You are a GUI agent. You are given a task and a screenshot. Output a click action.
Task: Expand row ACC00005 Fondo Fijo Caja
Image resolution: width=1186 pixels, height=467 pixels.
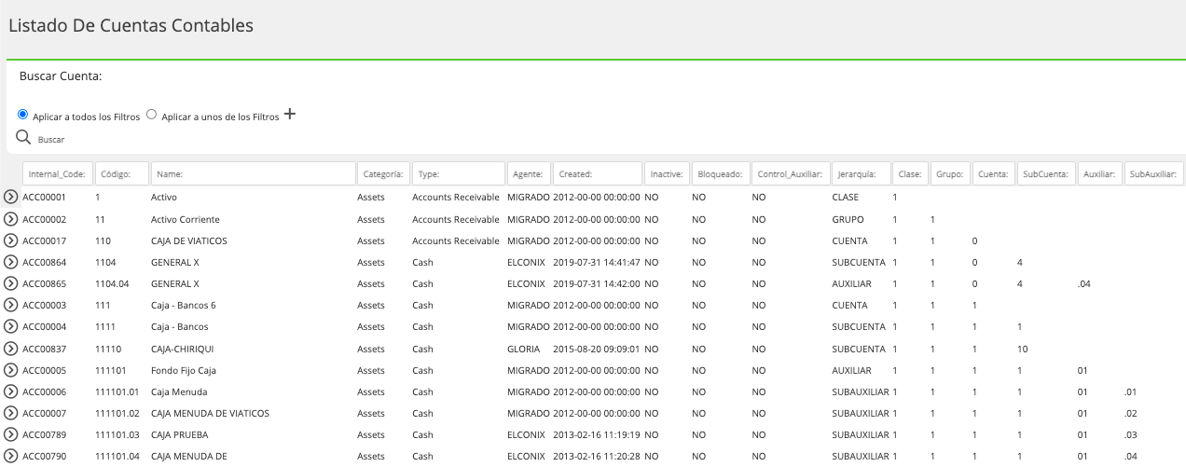pos(11,370)
